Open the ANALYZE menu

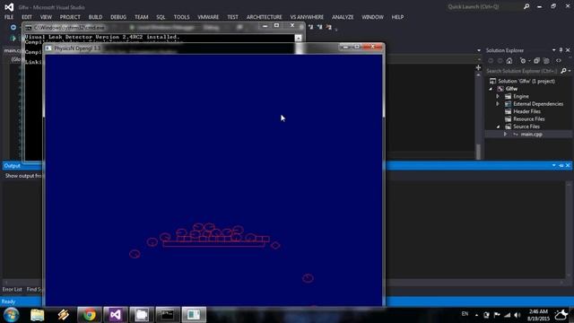point(343,17)
